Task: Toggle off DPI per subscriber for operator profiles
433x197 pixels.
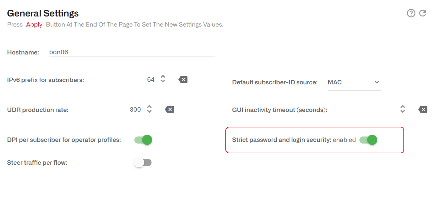Action: coord(143,140)
